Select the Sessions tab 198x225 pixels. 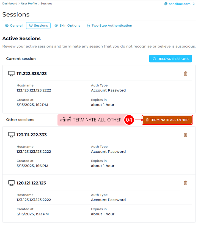[x=38, y=26]
